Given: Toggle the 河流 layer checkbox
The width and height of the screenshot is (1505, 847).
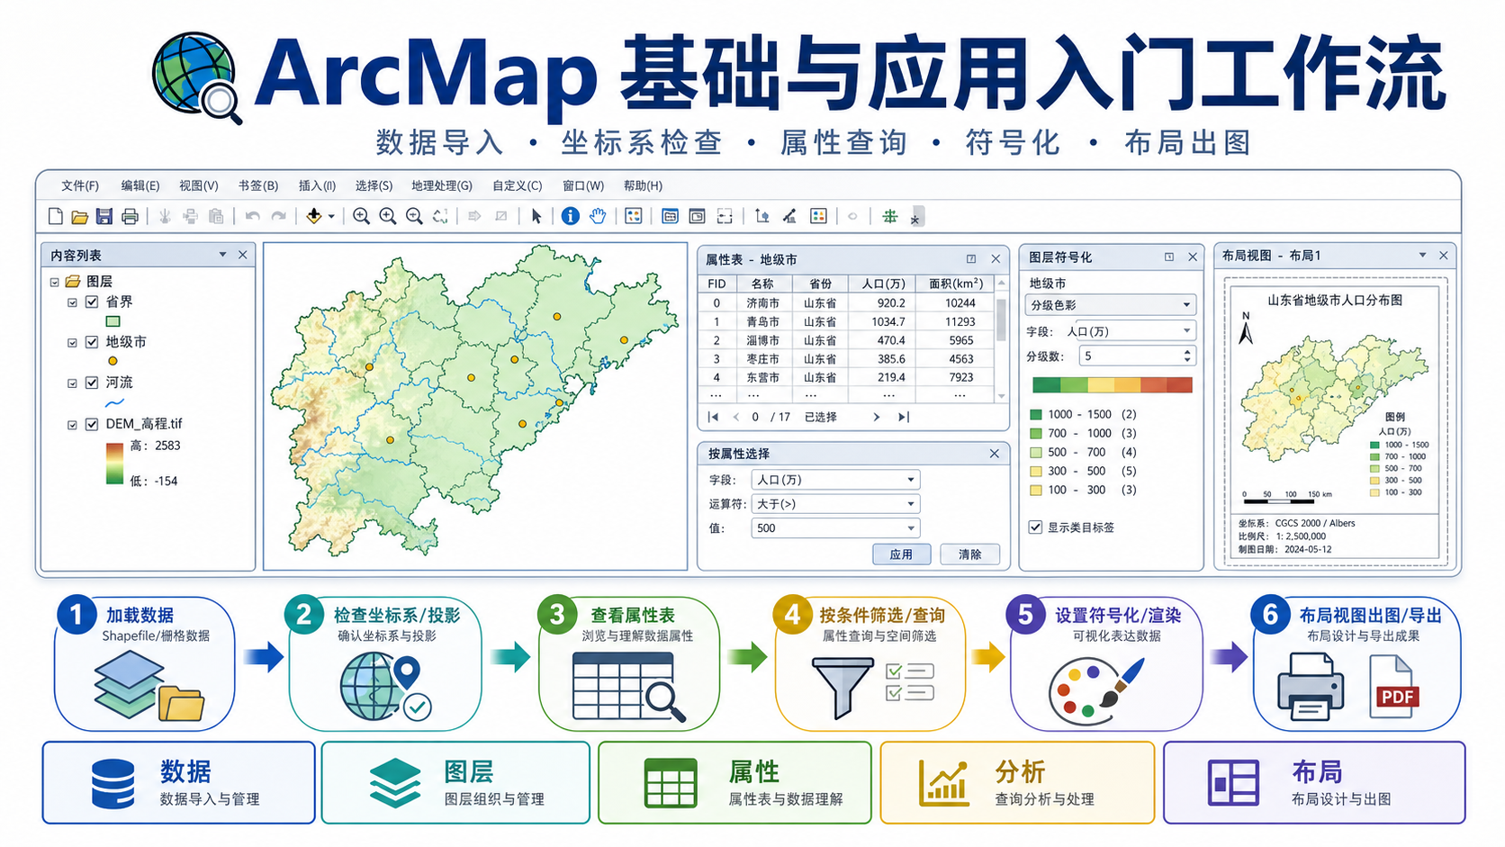Looking at the screenshot, I should point(92,383).
